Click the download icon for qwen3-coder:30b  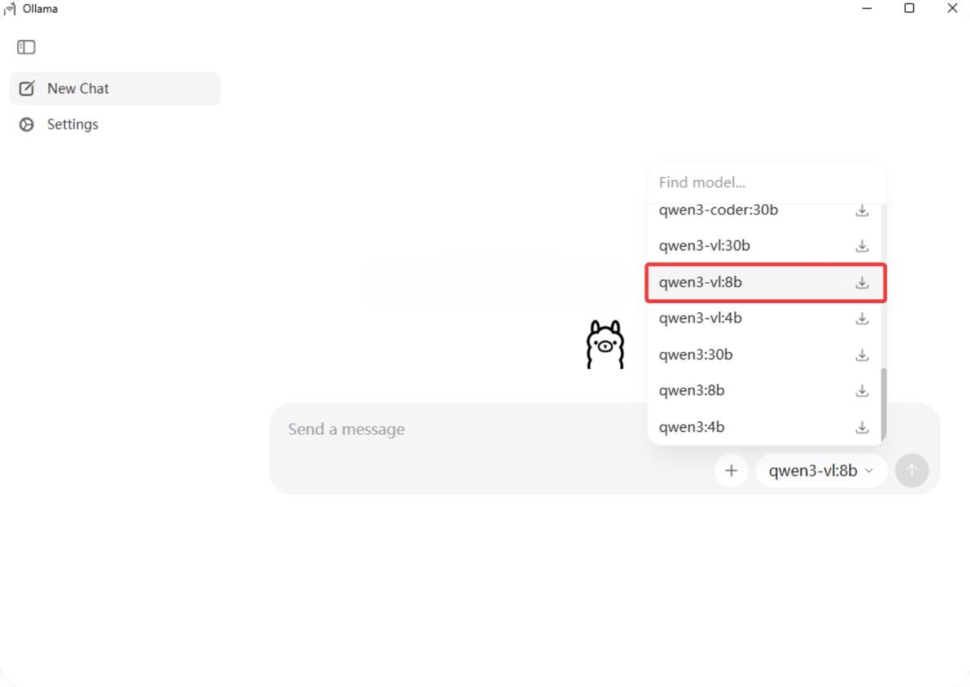[862, 211]
